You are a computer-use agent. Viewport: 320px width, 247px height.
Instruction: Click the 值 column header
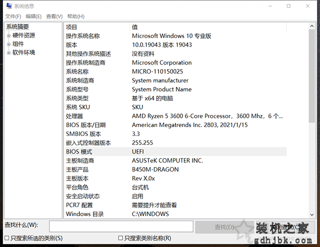(208, 27)
